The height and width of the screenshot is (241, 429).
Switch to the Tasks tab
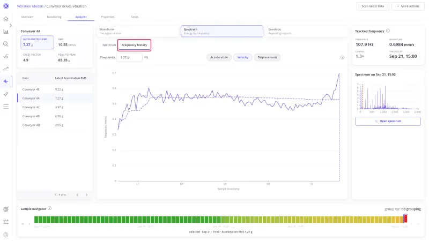(x=135, y=17)
